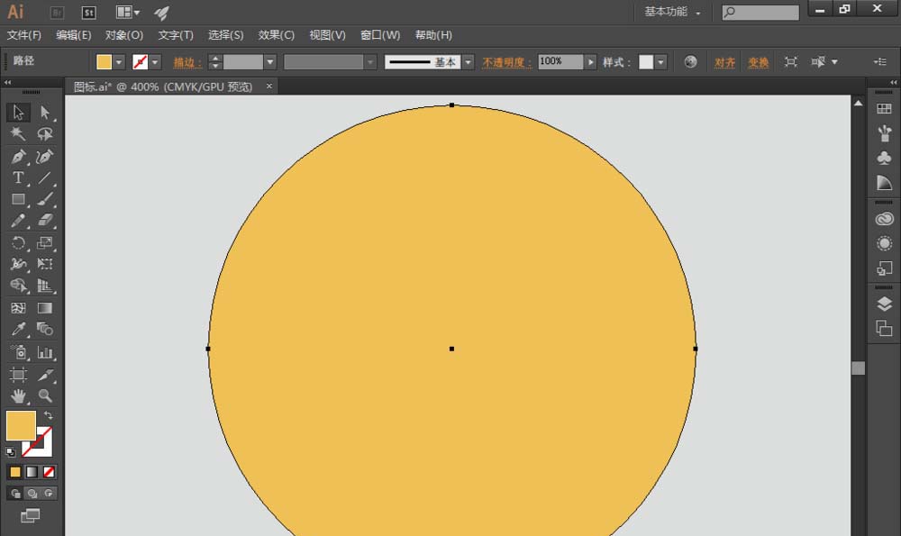
Task: Switch to Draw Inside mode
Action: click(x=49, y=493)
